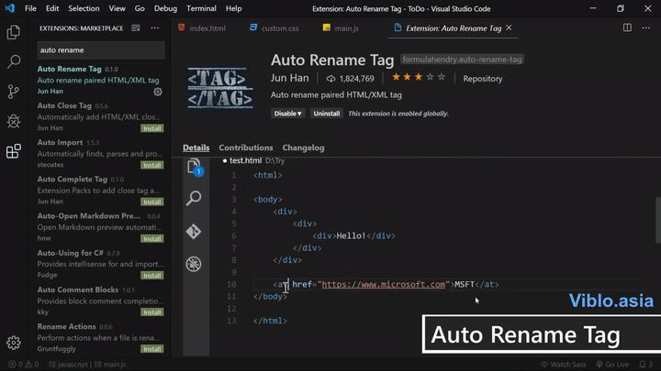The width and height of the screenshot is (661, 371).
Task: Switch to the Changelog tab
Action: (x=302, y=147)
